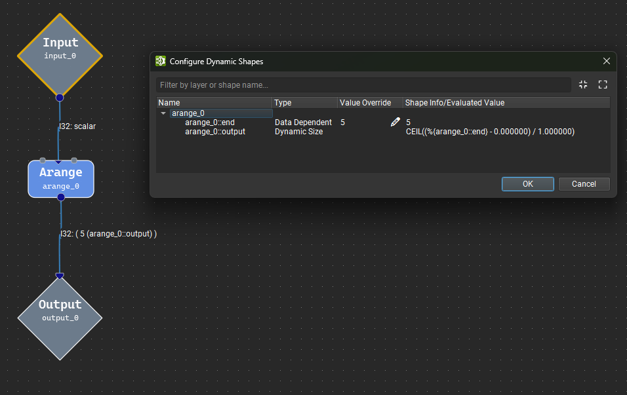Select the Output node output_0 diamond

pyautogui.click(x=60, y=318)
